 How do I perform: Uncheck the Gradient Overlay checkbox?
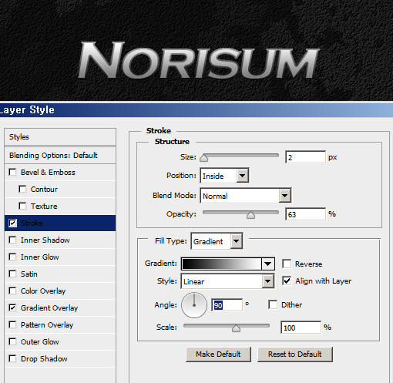(12, 307)
